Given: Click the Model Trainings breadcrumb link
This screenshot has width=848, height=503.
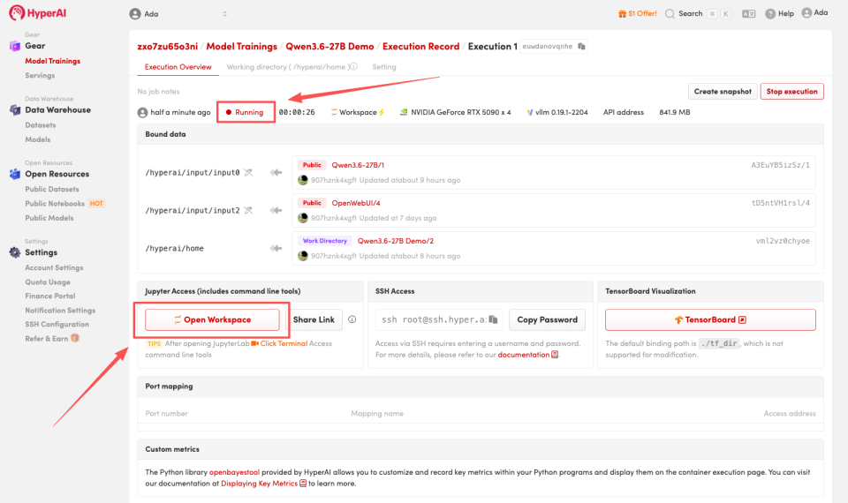Looking at the screenshot, I should click(242, 47).
